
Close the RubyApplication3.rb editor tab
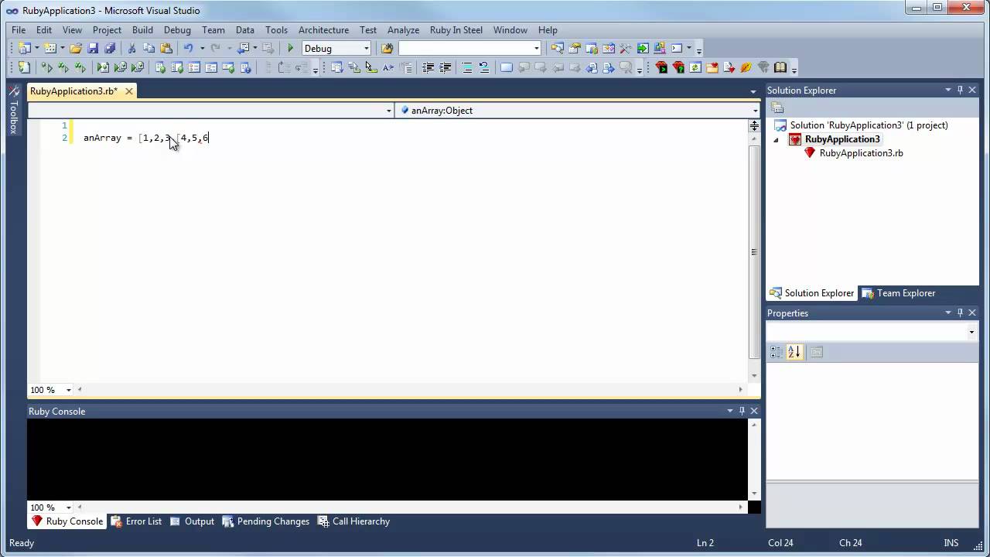point(129,91)
